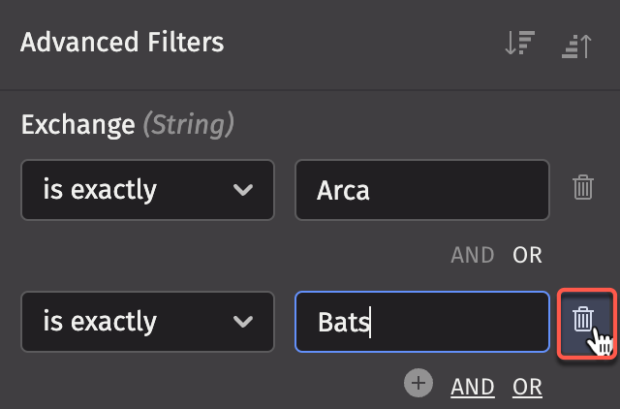The width and height of the screenshot is (620, 409).
Task: Delete the Arca filter with its trash icon
Action: (x=582, y=188)
